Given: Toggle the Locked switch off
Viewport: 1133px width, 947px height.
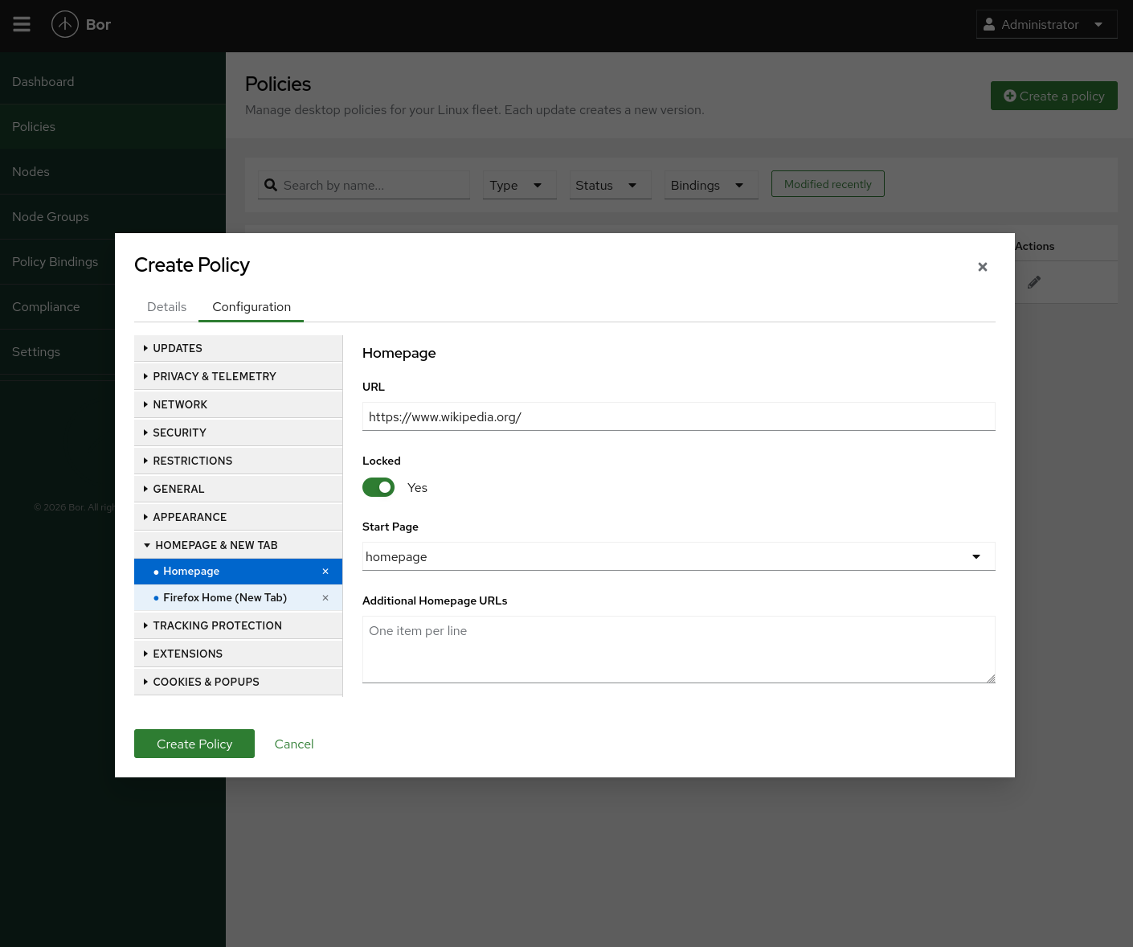Looking at the screenshot, I should click(378, 488).
